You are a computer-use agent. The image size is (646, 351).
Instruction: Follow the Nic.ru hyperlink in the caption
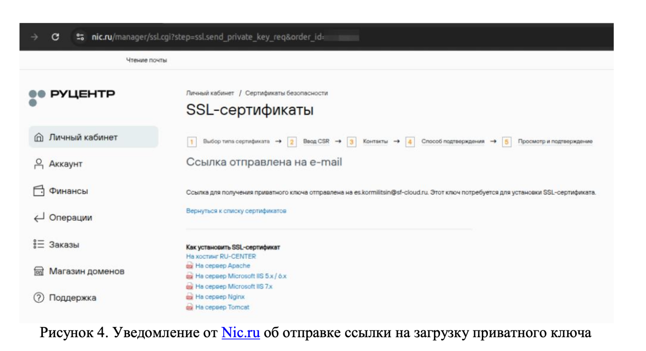click(241, 333)
